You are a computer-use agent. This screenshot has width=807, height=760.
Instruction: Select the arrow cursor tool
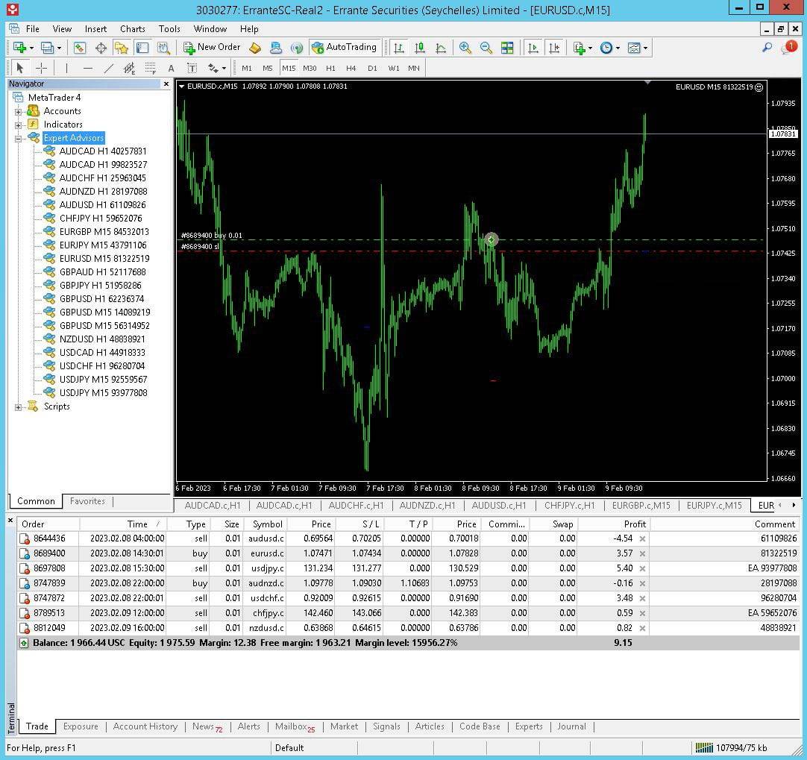tap(20, 68)
